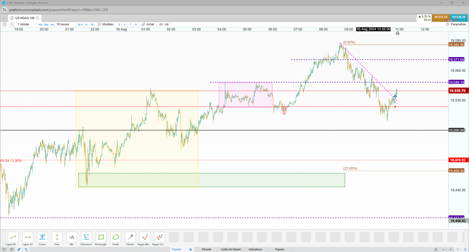
Task: Open the Modèles templates dropdown
Action: click(x=106, y=24)
